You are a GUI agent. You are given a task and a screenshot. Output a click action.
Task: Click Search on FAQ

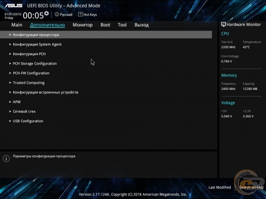tap(251, 187)
